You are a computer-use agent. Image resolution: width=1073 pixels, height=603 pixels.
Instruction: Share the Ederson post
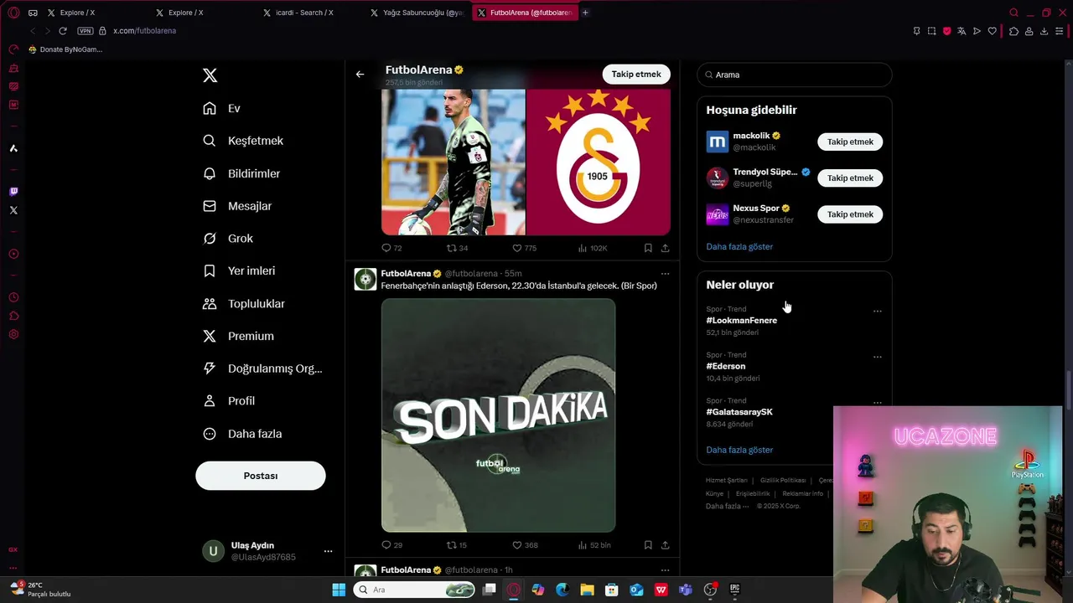coord(665,545)
